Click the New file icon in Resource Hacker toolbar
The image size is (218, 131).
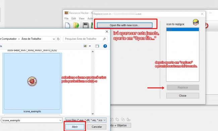click(67, 25)
